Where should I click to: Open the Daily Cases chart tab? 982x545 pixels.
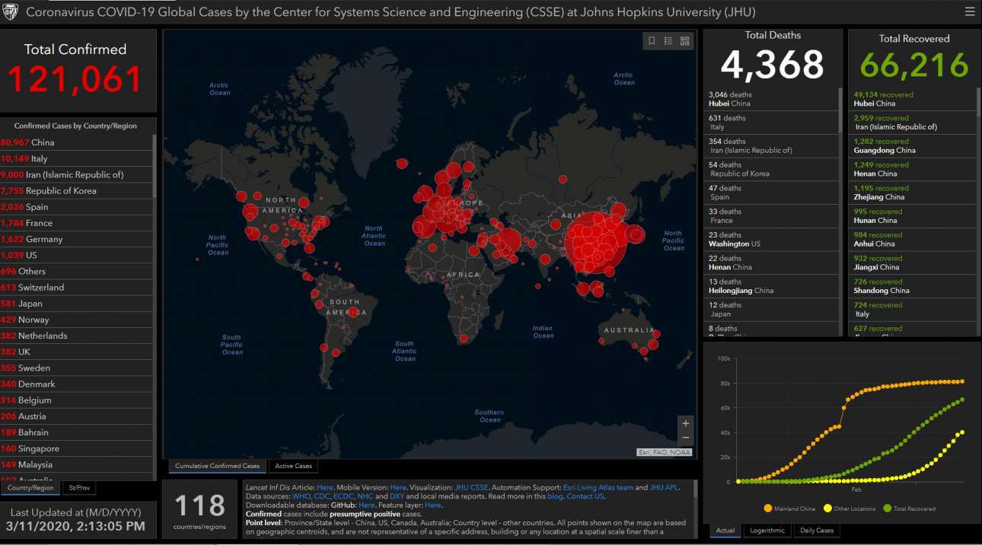click(x=815, y=531)
